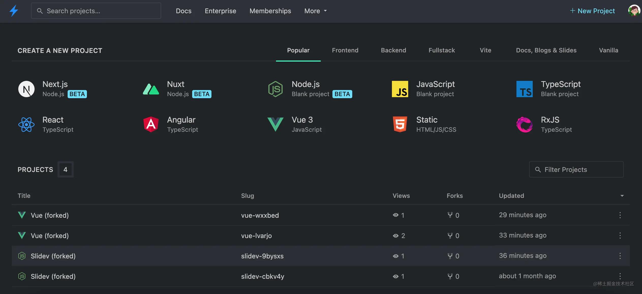Switch to the Vite tab
The width and height of the screenshot is (642, 294).
[485, 50]
